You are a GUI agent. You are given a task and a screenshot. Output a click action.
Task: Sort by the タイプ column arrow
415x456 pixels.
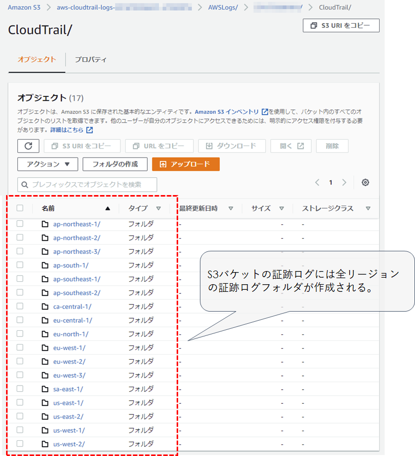(x=158, y=208)
